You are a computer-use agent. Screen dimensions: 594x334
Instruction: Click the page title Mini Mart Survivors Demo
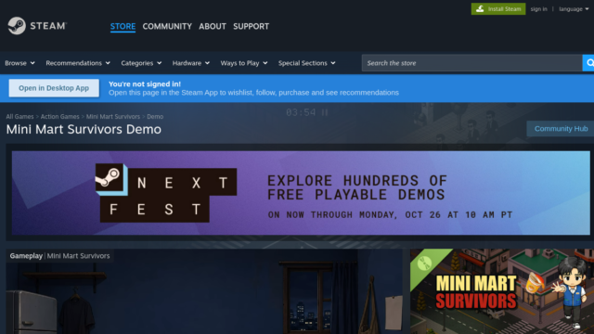[x=84, y=129]
